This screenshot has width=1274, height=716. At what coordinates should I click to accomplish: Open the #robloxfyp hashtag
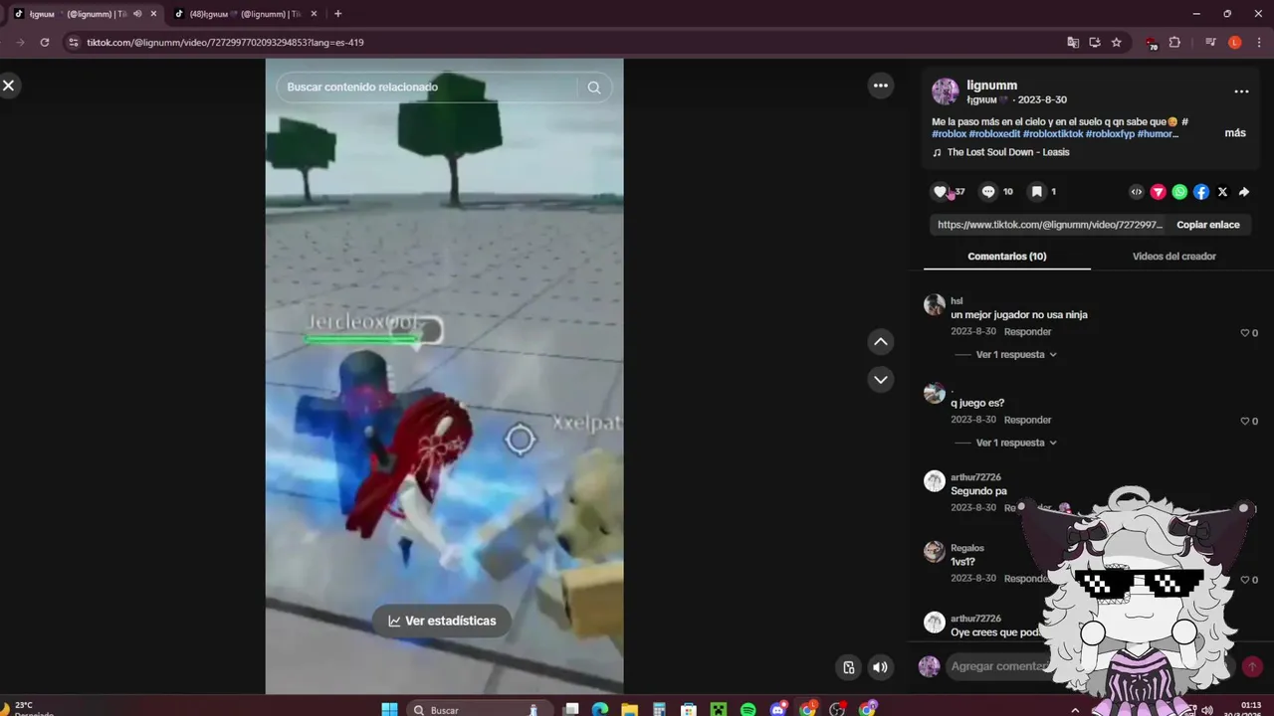(x=1110, y=134)
